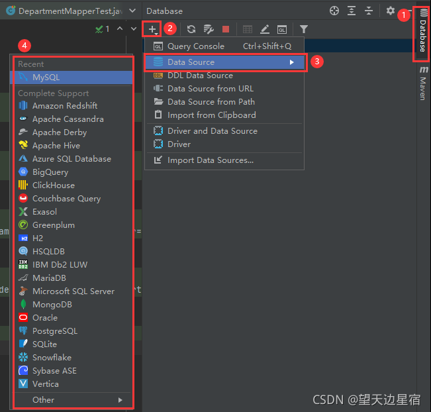The width and height of the screenshot is (431, 412).
Task: Click the red Stop/Deactivate square icon
Action: click(x=226, y=29)
